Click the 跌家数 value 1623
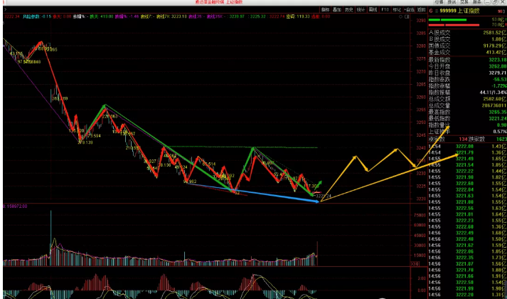Screen dimensions: 507x299 click(x=501, y=139)
